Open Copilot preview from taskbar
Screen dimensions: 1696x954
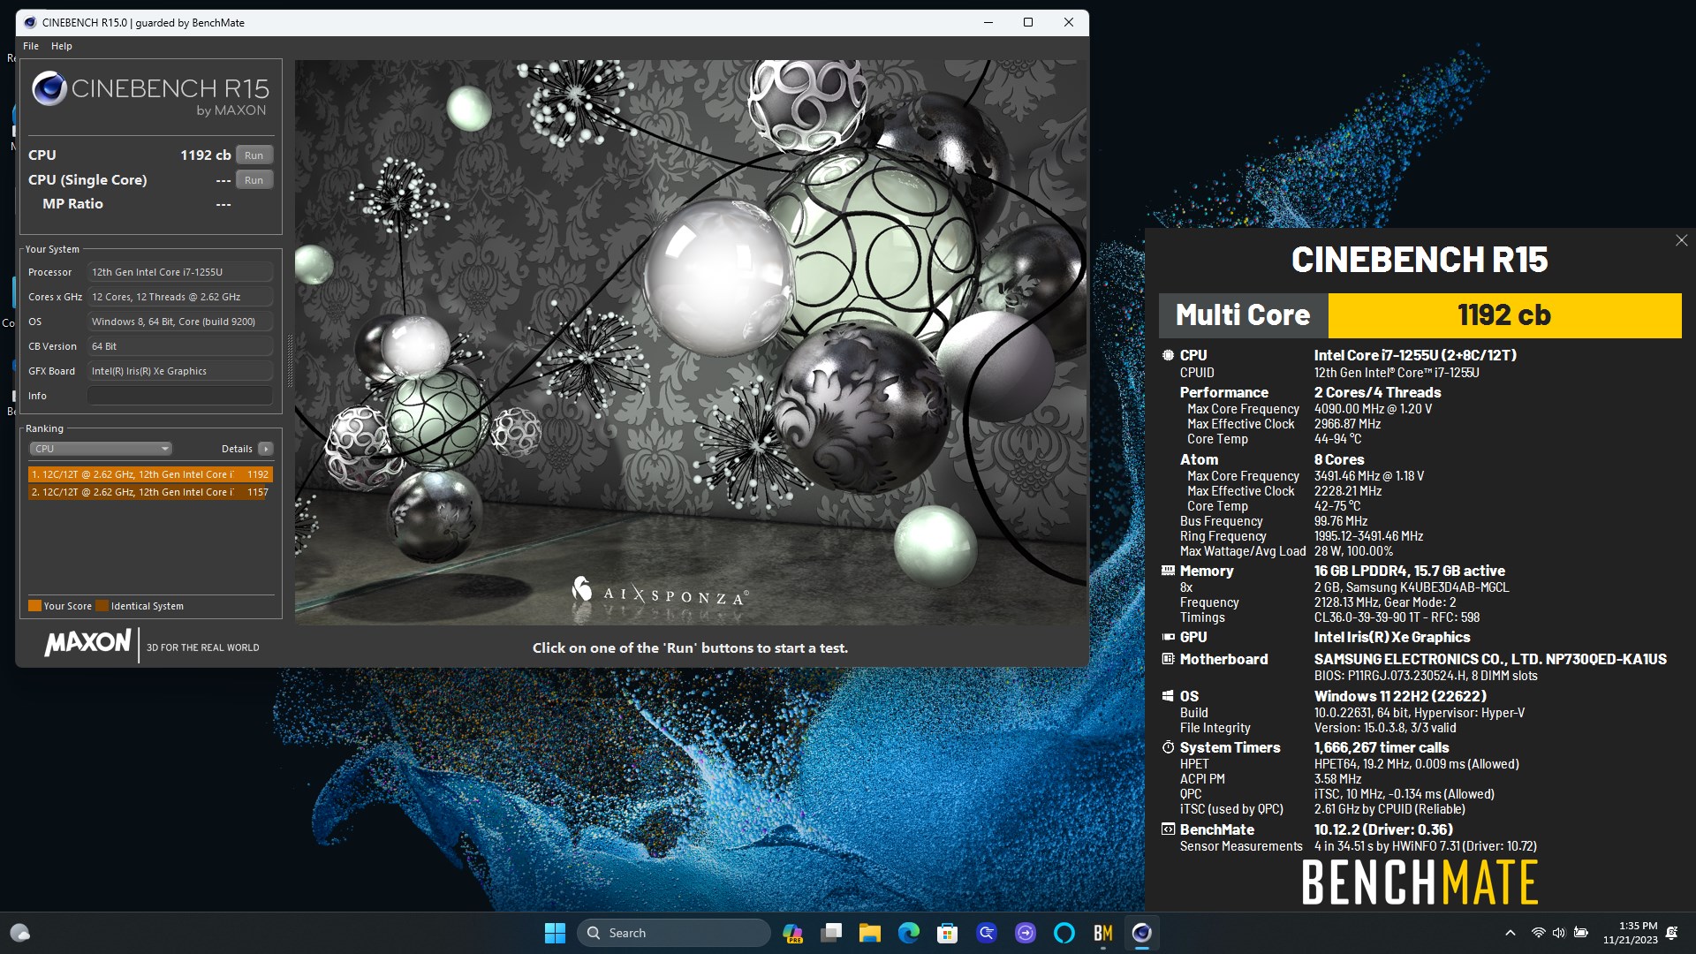pyautogui.click(x=792, y=933)
